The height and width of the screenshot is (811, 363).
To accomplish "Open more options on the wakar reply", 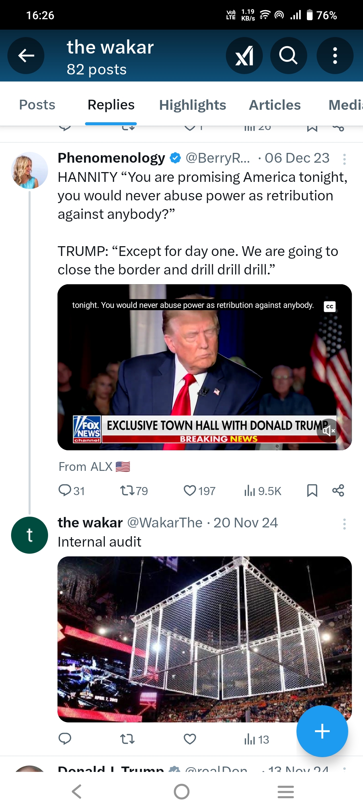I will (344, 524).
